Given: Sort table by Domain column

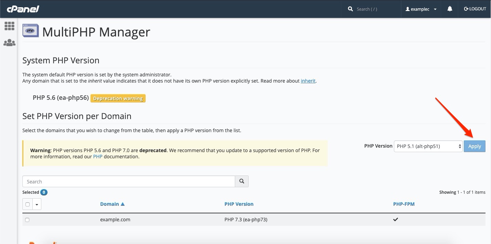Looking at the screenshot, I should click(112, 204).
